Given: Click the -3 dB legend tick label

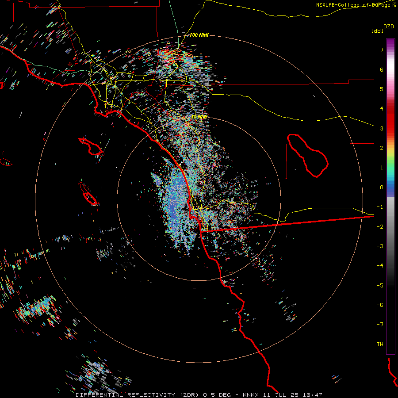Looking at the screenshot, I should [x=380, y=246].
